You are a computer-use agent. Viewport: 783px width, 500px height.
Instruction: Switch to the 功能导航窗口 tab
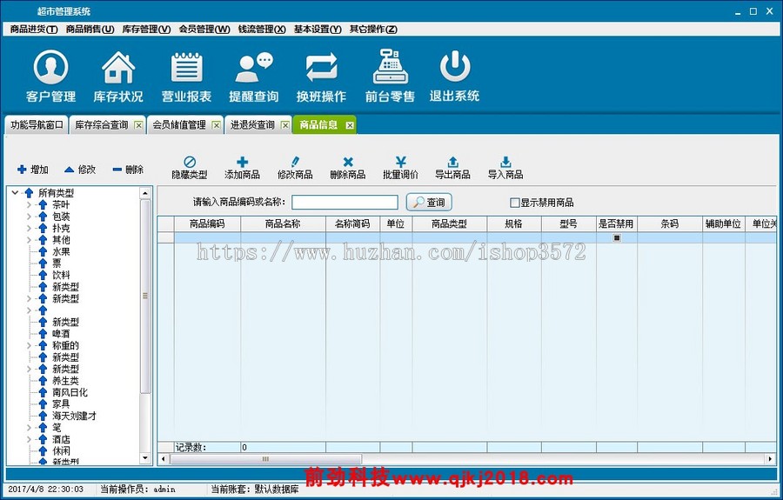pos(37,124)
